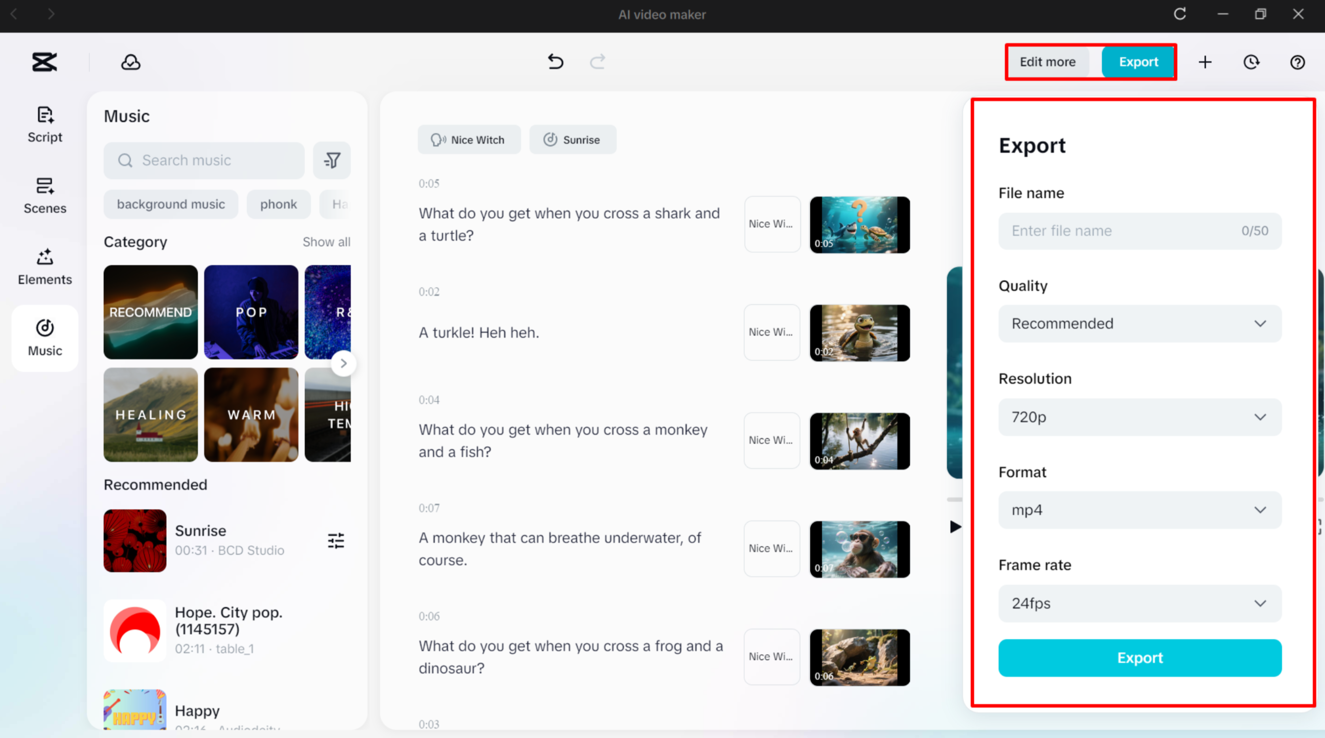This screenshot has width=1325, height=738.
Task: Click the Export button in the panel
Action: [x=1140, y=658]
